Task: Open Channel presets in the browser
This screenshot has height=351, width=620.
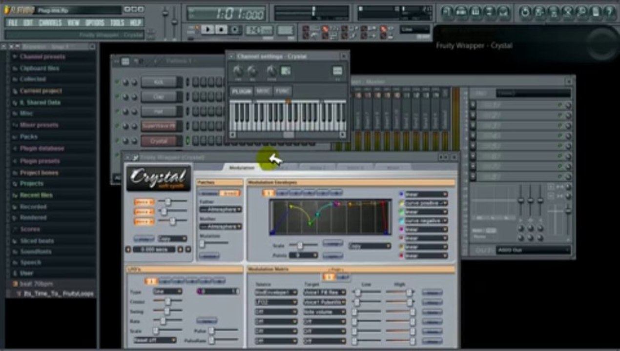Action: coord(42,57)
